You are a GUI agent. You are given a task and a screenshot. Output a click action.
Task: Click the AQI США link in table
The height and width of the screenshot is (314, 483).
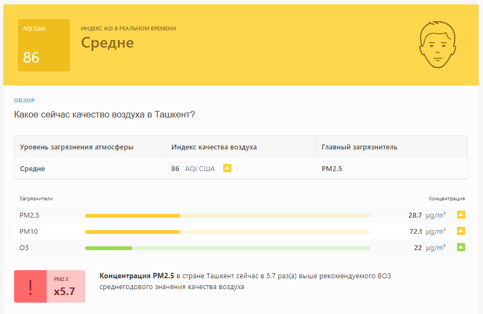(200, 168)
